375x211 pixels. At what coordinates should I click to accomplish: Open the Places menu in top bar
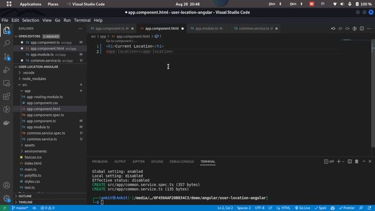[x=53, y=4]
